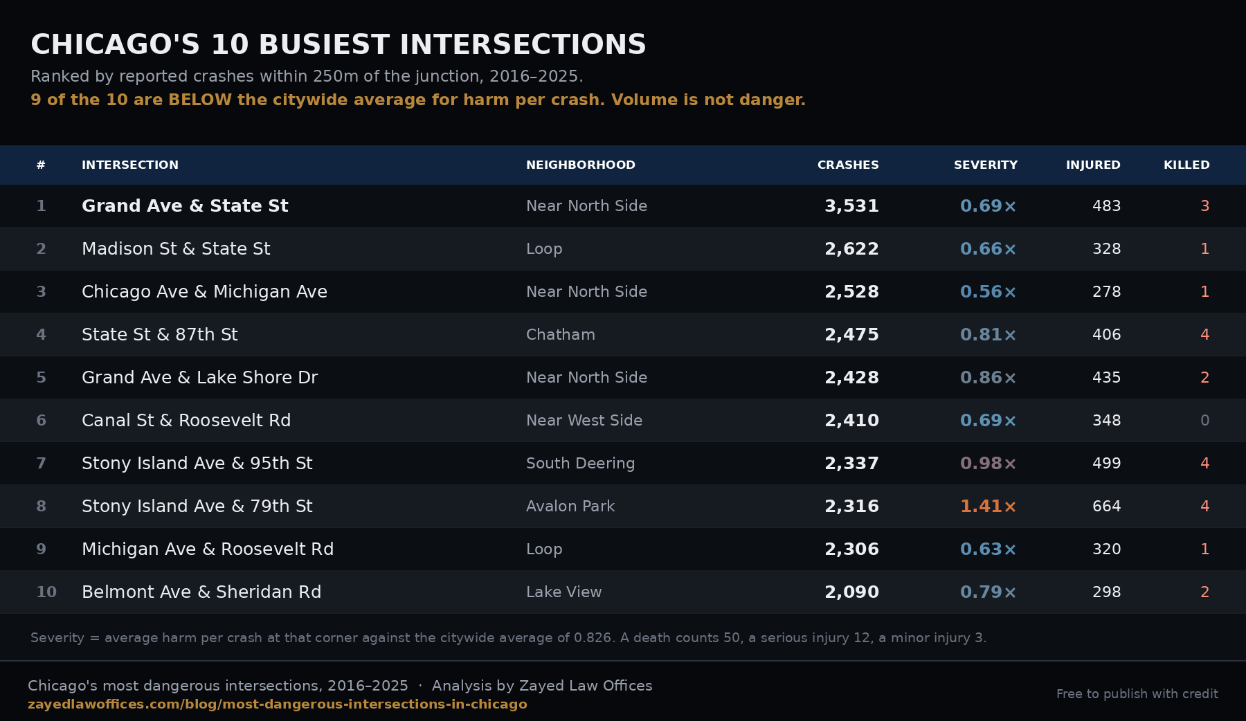Screen dimensions: 1246x721
Task: Click the INJURED column header
Action: point(1093,165)
